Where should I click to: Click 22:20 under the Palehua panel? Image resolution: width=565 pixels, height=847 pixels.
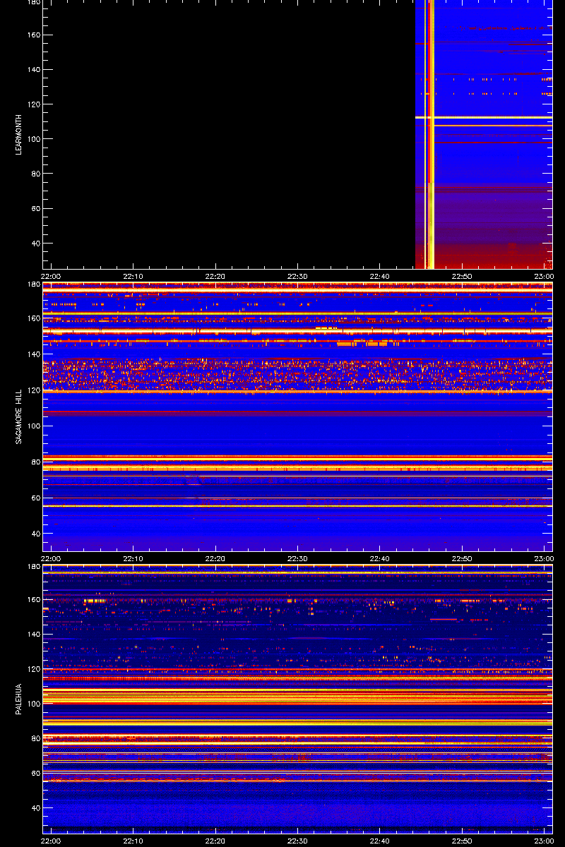coord(215,841)
